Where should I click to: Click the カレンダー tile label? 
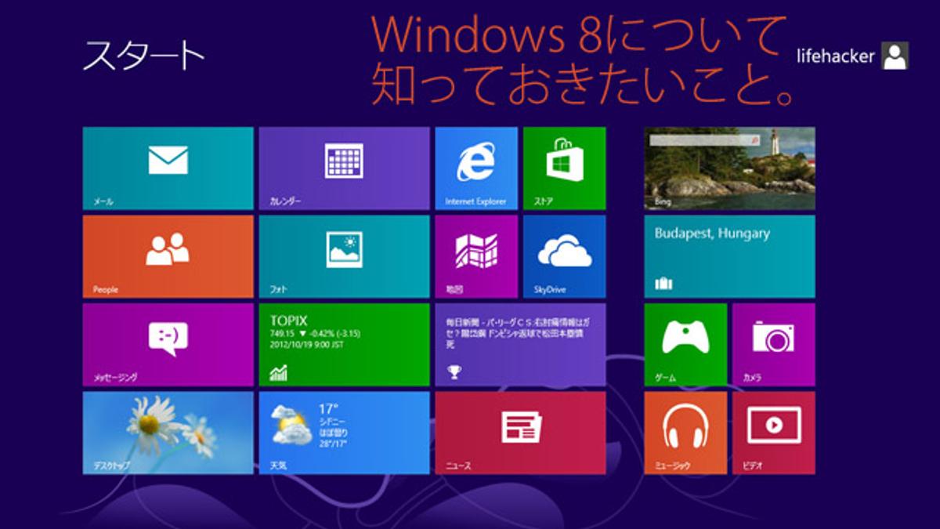click(285, 201)
